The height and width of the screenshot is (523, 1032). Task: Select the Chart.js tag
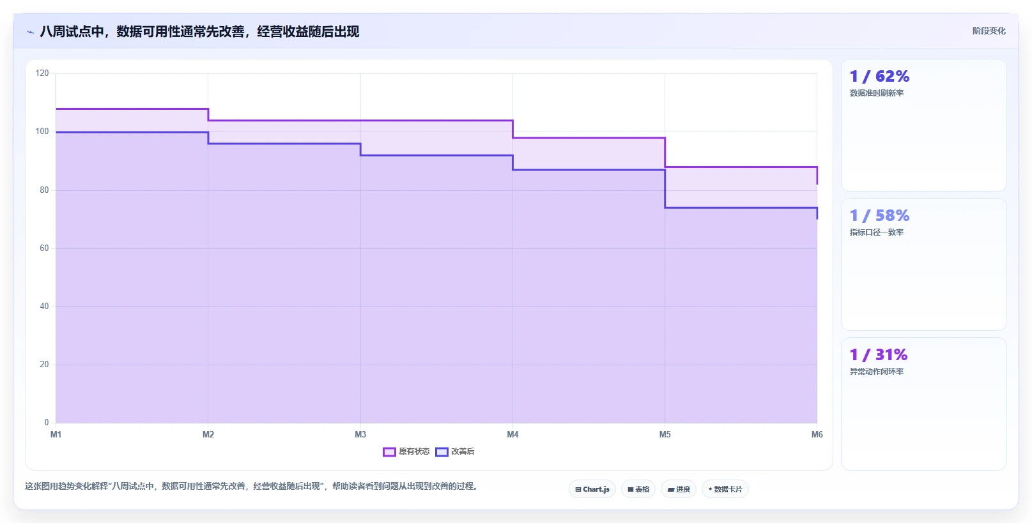(592, 489)
